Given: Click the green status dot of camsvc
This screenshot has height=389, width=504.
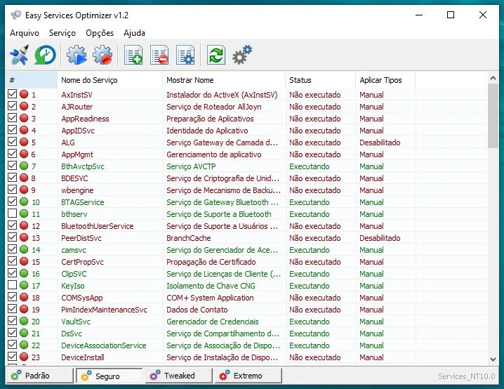Looking at the screenshot, I should [24, 249].
